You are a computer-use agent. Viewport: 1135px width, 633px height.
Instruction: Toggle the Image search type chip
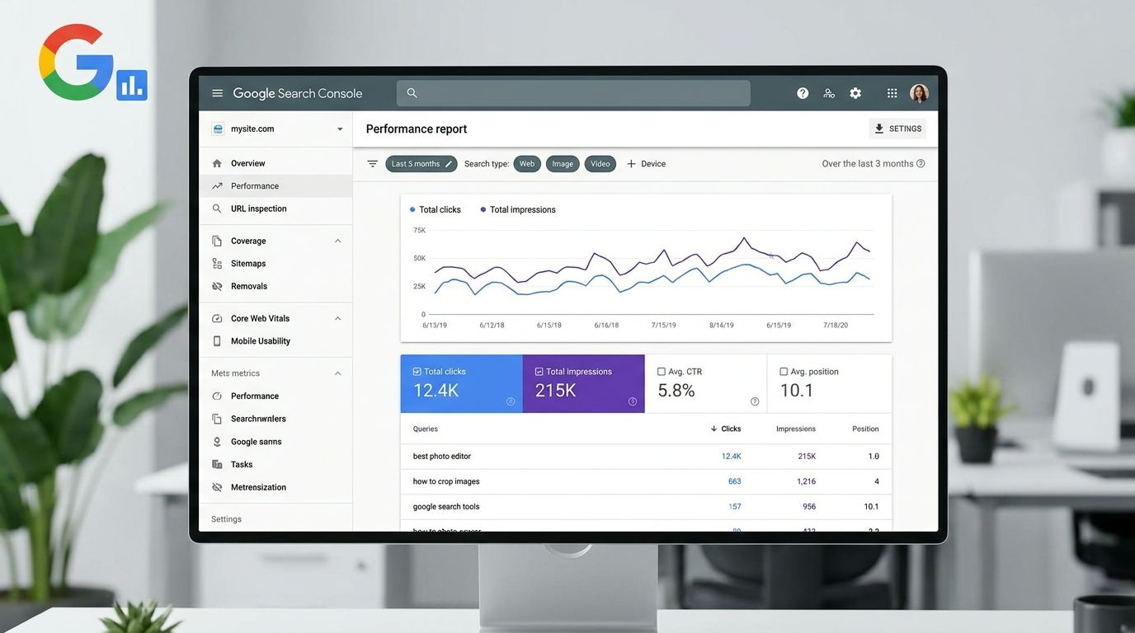click(563, 164)
